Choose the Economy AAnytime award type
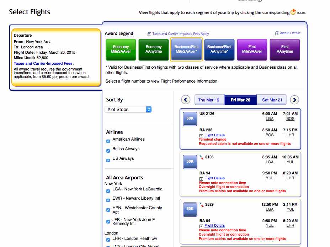330x247 pixels. 154,49
